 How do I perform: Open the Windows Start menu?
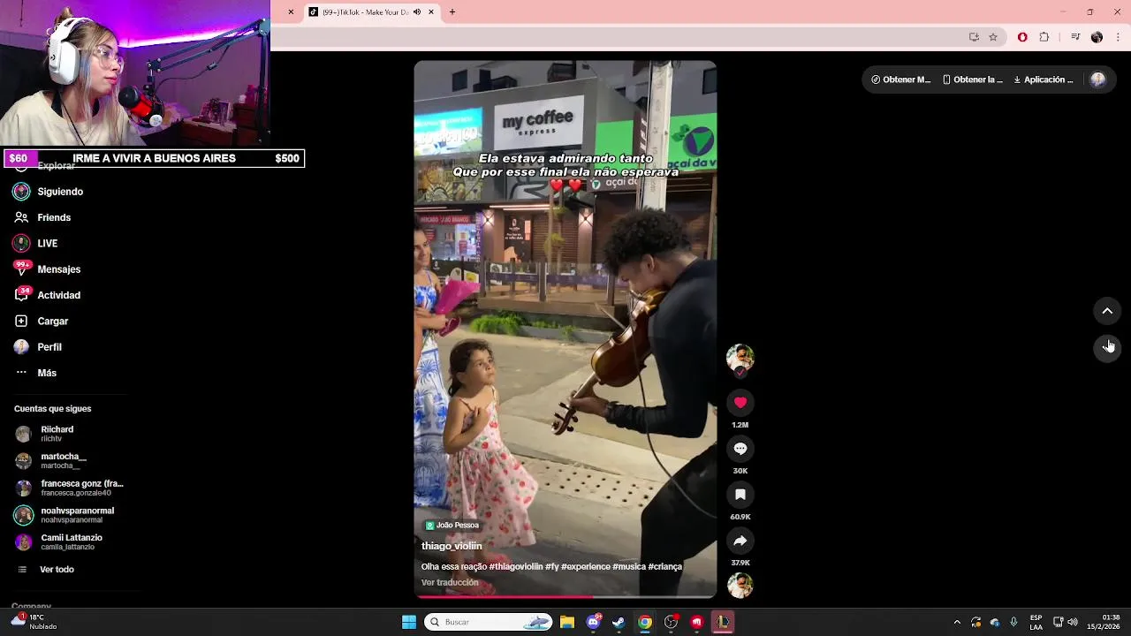409,622
